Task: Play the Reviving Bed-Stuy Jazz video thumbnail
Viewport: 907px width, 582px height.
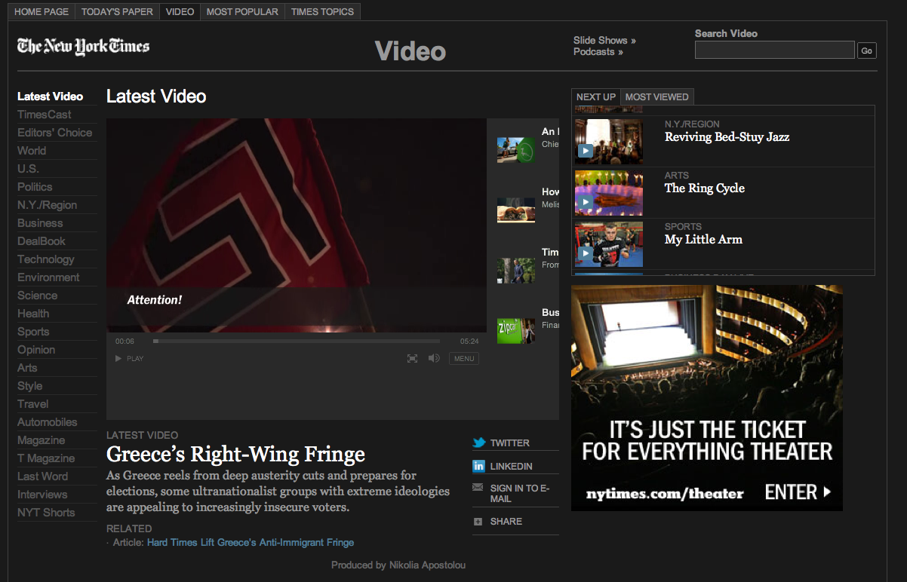Action: [x=609, y=142]
